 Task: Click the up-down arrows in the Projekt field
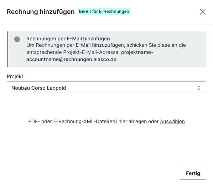tap(199, 88)
